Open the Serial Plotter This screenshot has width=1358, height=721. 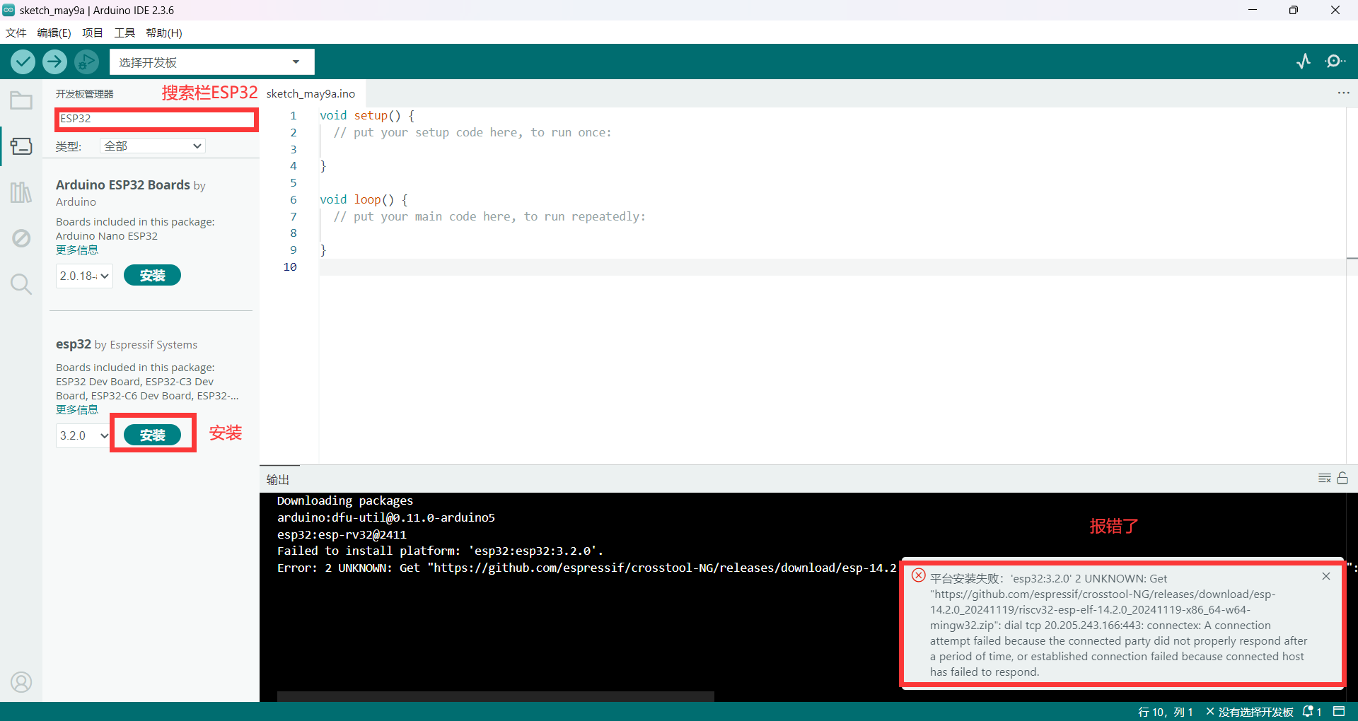point(1304,61)
